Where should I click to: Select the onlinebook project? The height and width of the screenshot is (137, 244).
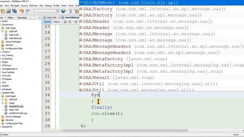(x=7, y=89)
